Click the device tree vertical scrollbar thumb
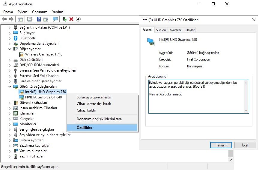 click(231, 154)
